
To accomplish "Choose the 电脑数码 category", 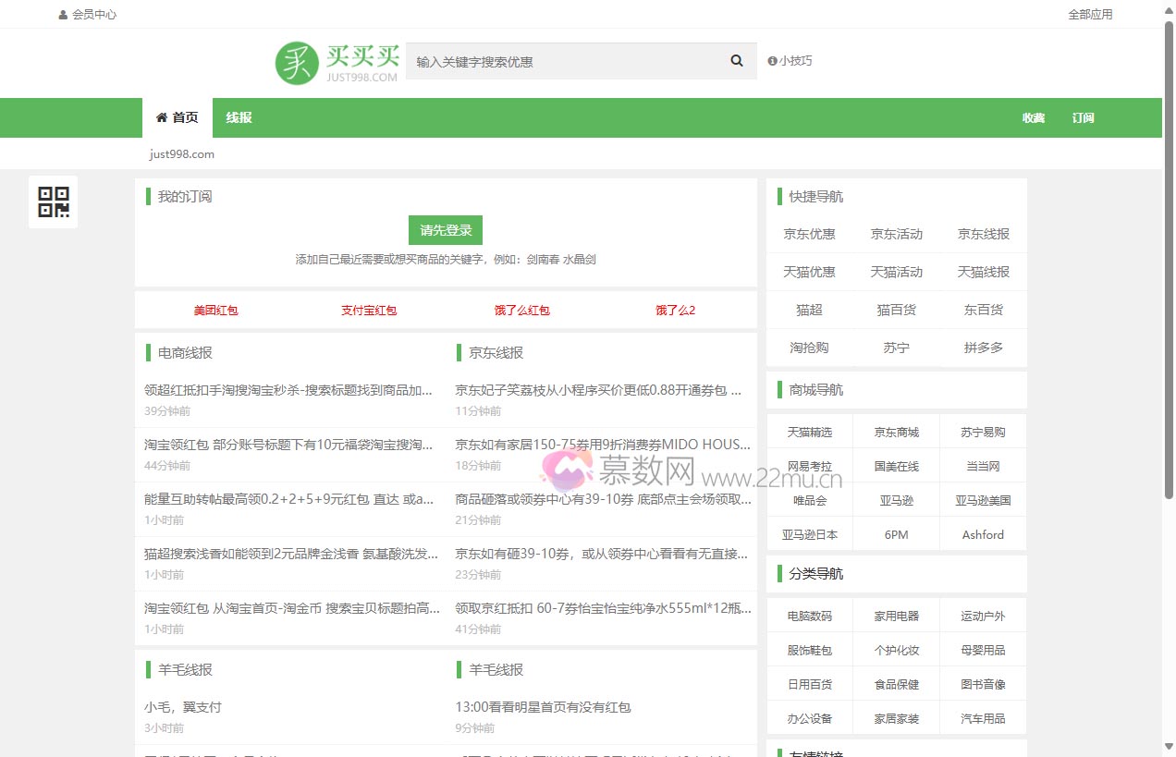I will [x=809, y=616].
